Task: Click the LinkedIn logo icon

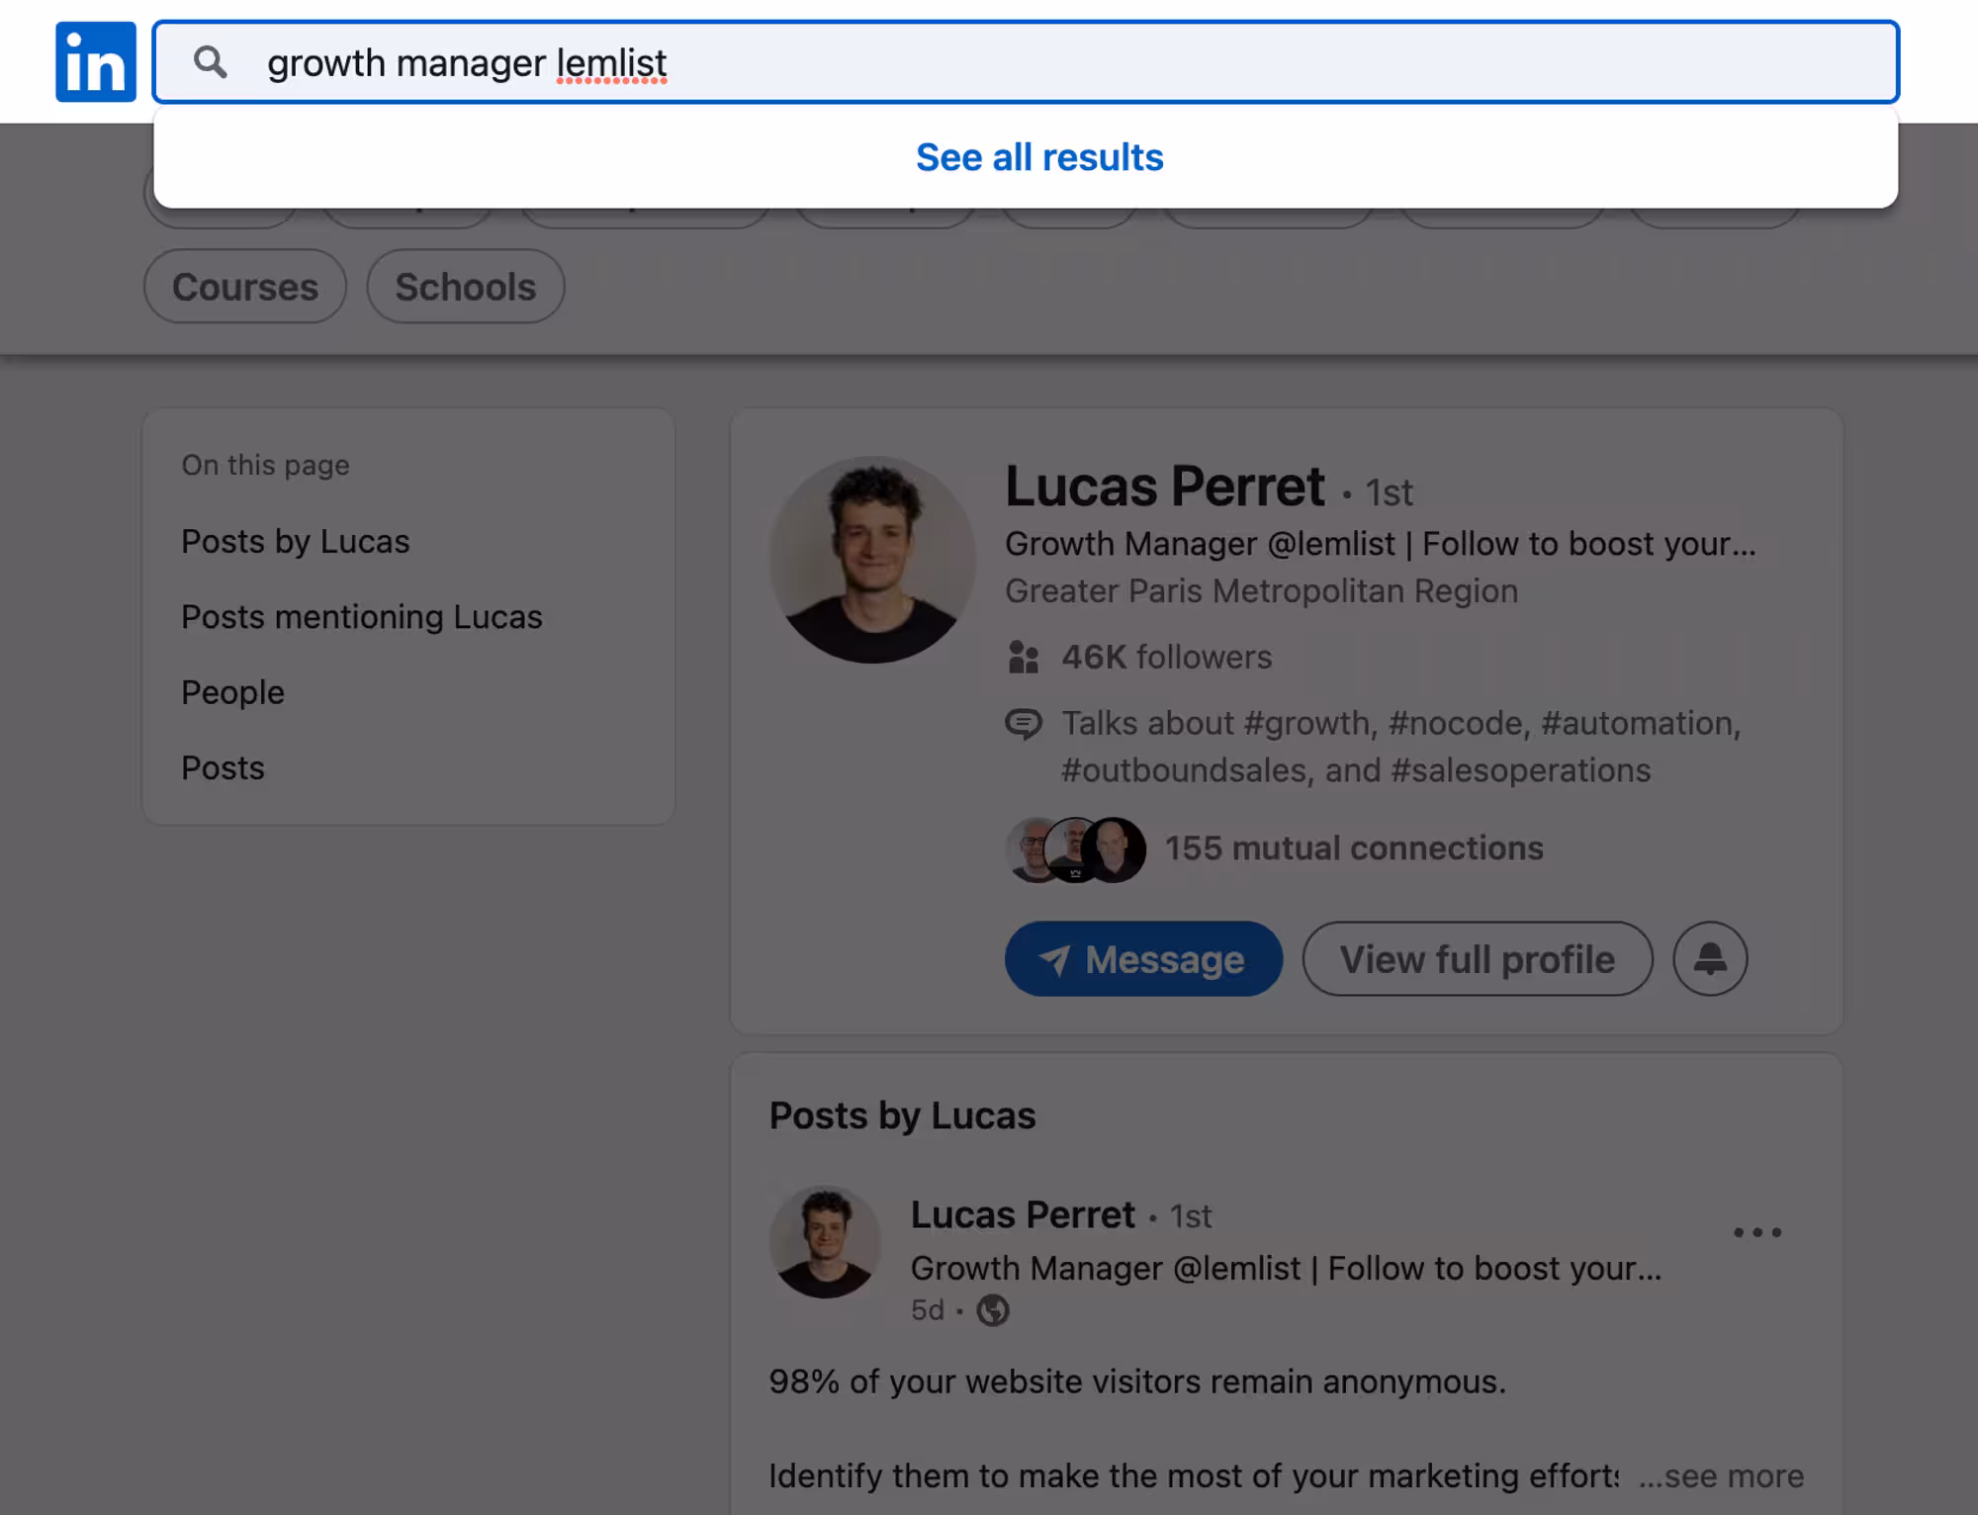Action: pos(96,62)
